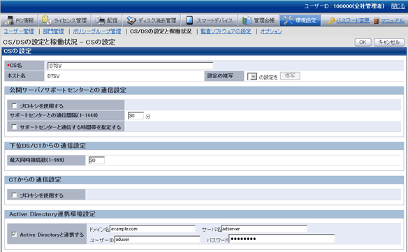This screenshot has height=252, width=408.
Task: Open the 管理台帳 tab
Action: (x=258, y=20)
